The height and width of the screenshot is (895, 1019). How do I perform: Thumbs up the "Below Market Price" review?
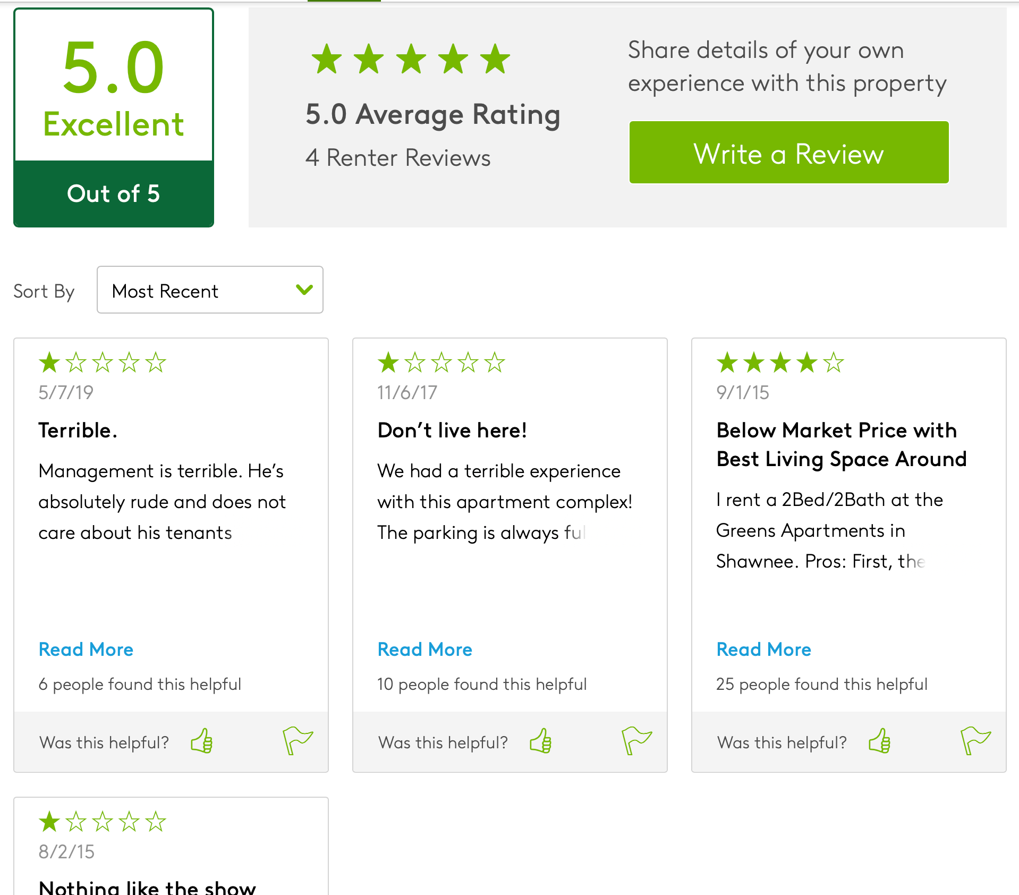point(880,741)
